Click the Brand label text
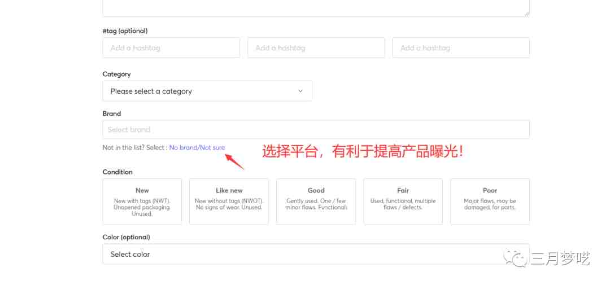610x285 pixels. tap(112, 113)
